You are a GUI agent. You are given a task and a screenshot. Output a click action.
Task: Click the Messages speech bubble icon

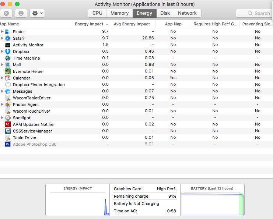8,91
